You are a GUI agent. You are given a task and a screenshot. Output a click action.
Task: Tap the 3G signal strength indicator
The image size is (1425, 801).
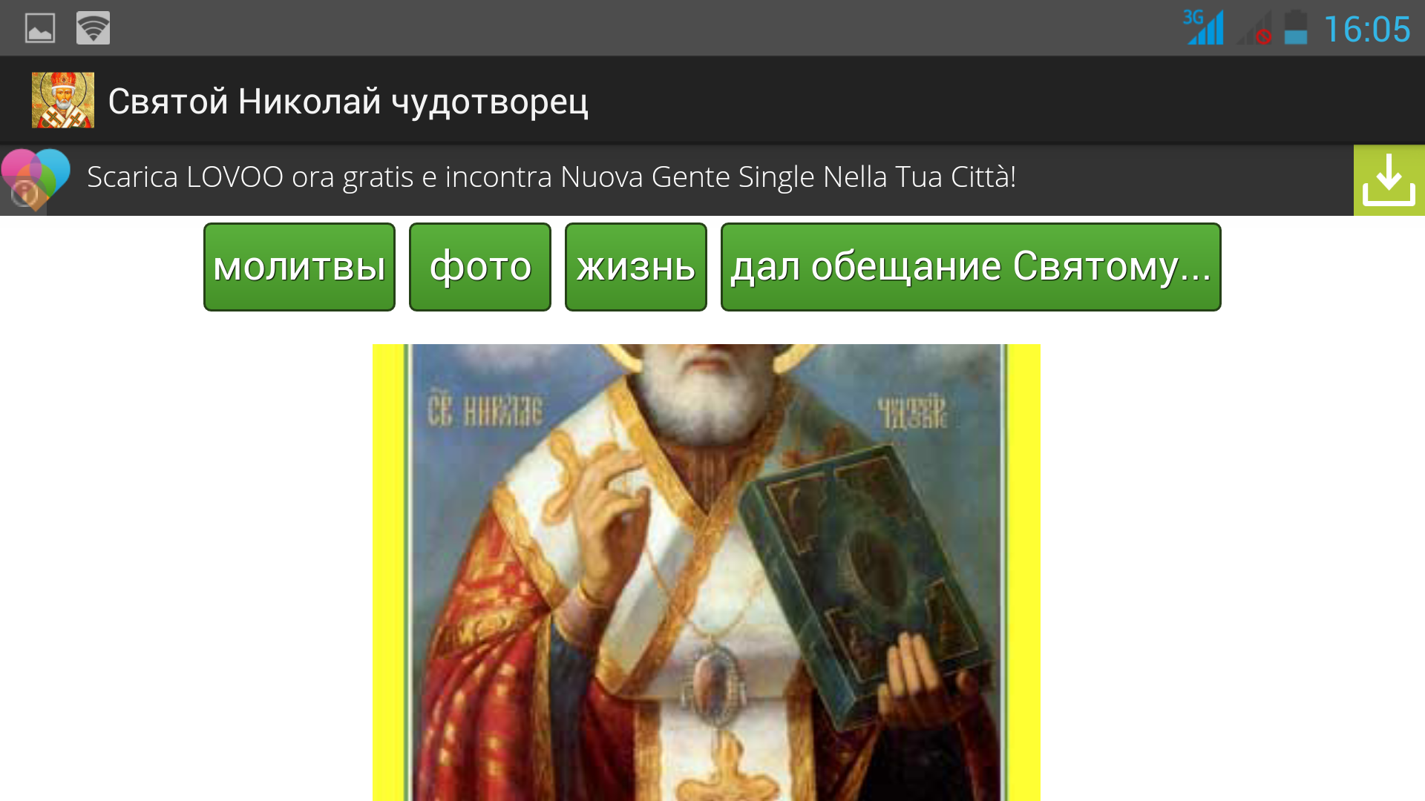(x=1203, y=27)
